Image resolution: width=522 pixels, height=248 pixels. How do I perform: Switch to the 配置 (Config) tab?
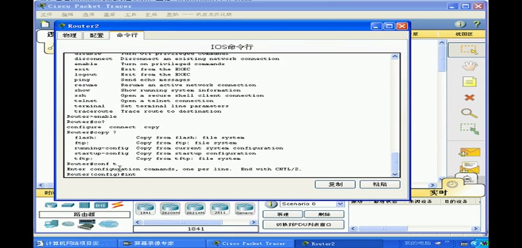(x=96, y=36)
